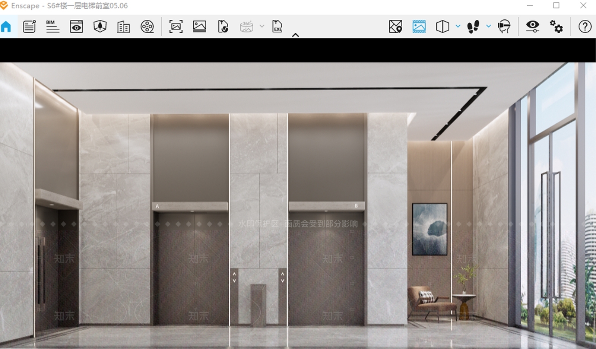Open the Manage Uploads list icon

(x=29, y=26)
